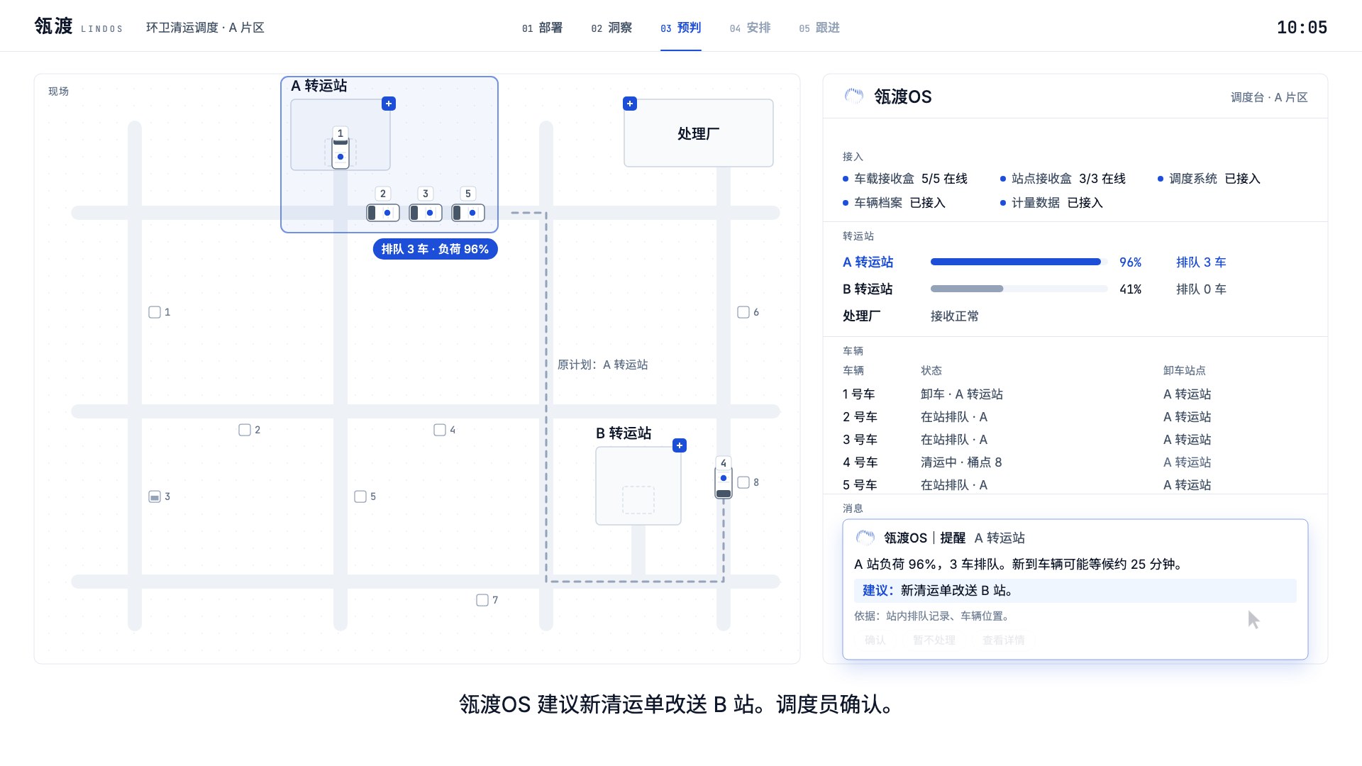
Task: Click the 建议：新清运单改送 B 站 line
Action: click(1075, 591)
